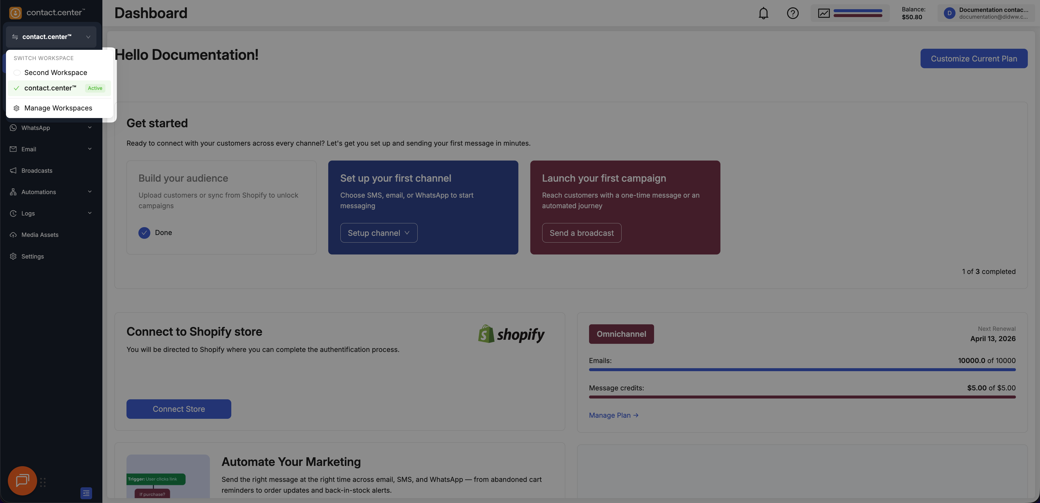Open the Setup channel dropdown
The image size is (1040, 503).
click(x=378, y=233)
